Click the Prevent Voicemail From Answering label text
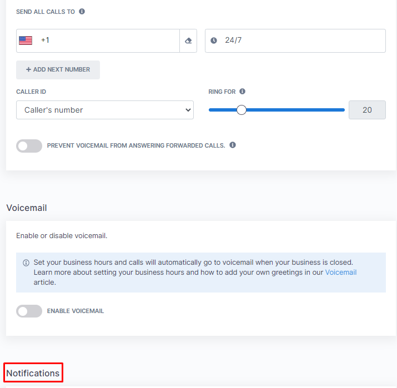This screenshot has width=397, height=388. [136, 145]
